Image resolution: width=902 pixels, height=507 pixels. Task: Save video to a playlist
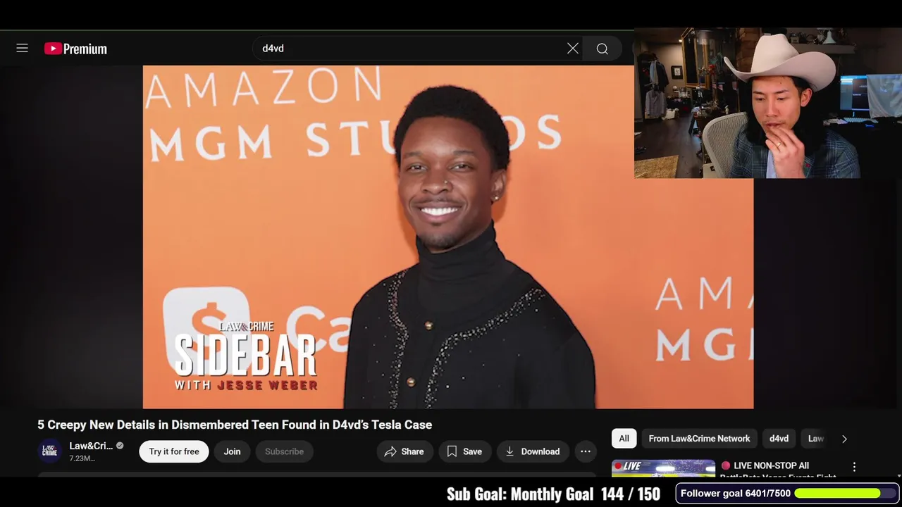pos(464,451)
